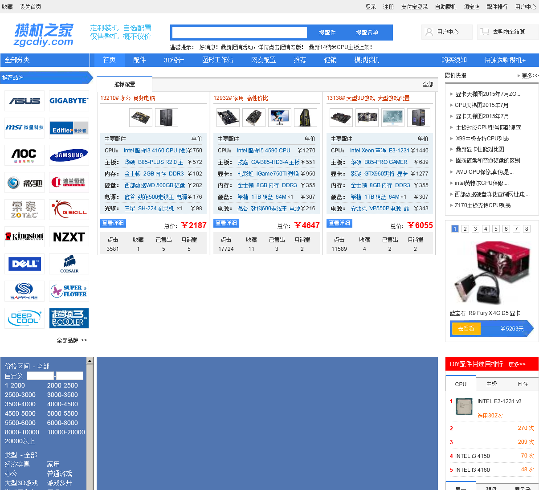Choose the Super Flower brand logo
Image resolution: width=539 pixels, height=490 pixels.
69,291
